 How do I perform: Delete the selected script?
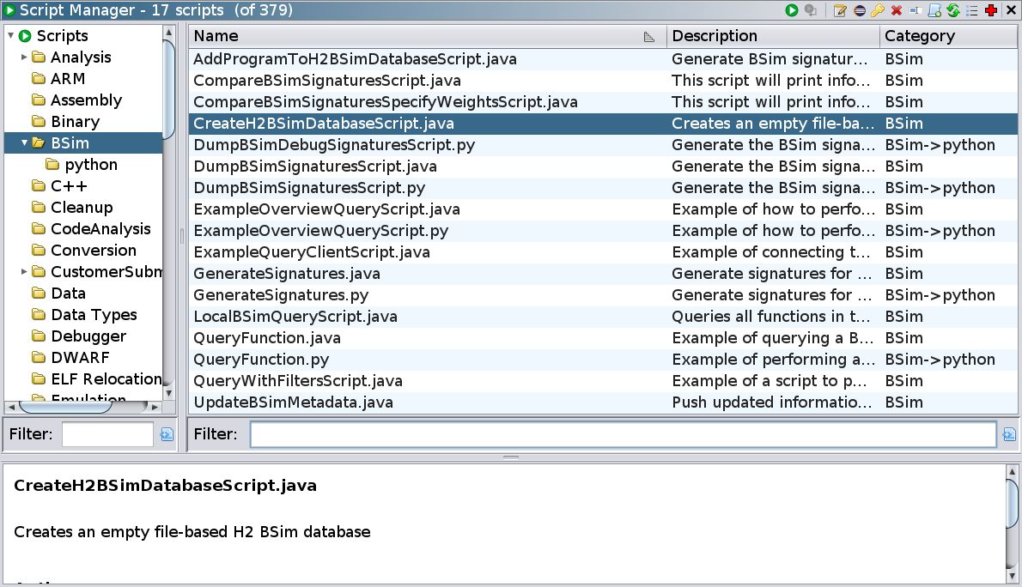[x=897, y=10]
